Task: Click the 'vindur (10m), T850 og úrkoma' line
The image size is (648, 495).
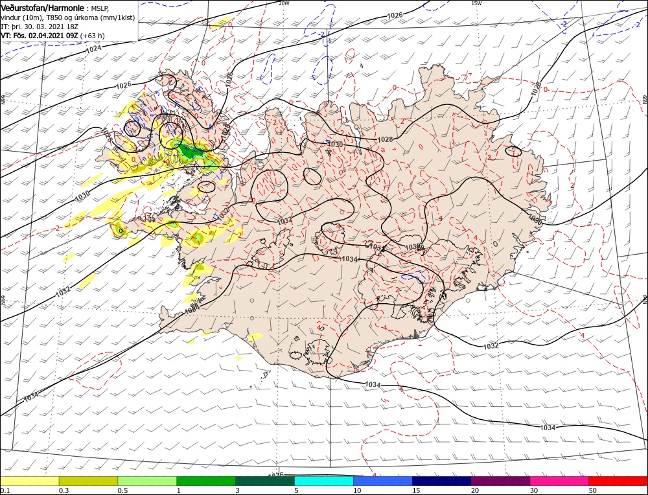Action: tap(67, 17)
